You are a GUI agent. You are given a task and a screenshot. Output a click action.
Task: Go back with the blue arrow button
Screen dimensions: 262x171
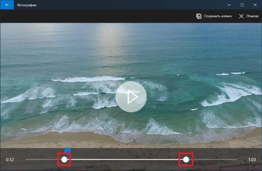pyautogui.click(x=7, y=5)
